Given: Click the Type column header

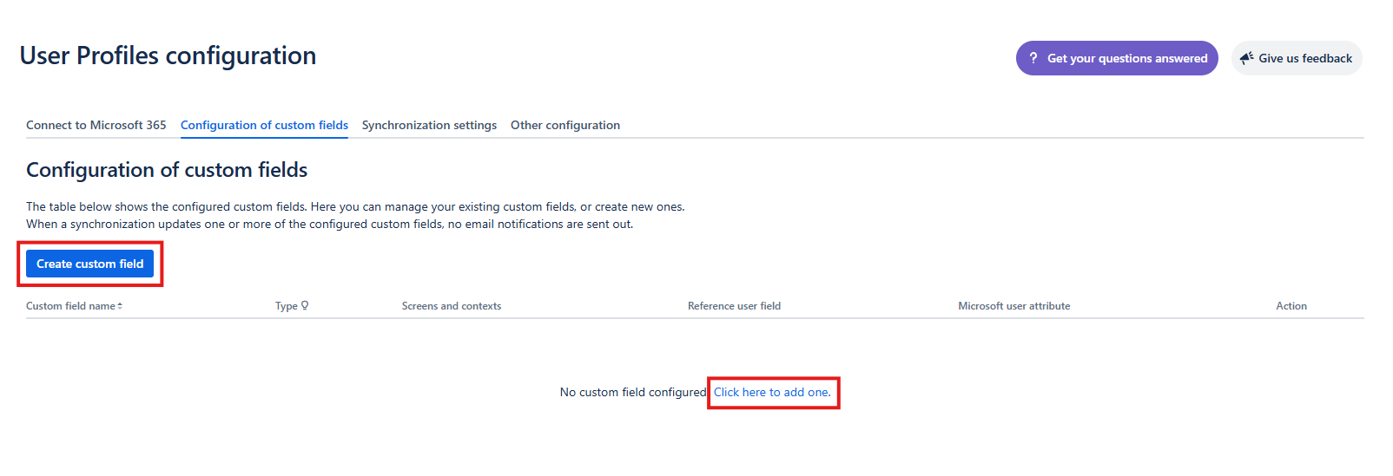Looking at the screenshot, I should [x=286, y=306].
